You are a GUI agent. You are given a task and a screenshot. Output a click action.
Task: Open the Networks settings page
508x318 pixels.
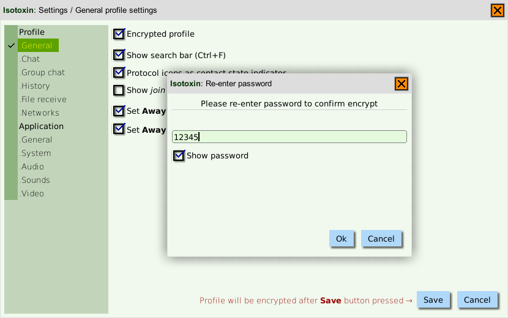point(39,113)
